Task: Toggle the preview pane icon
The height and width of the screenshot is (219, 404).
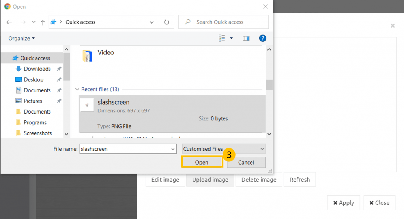Action: (246, 38)
